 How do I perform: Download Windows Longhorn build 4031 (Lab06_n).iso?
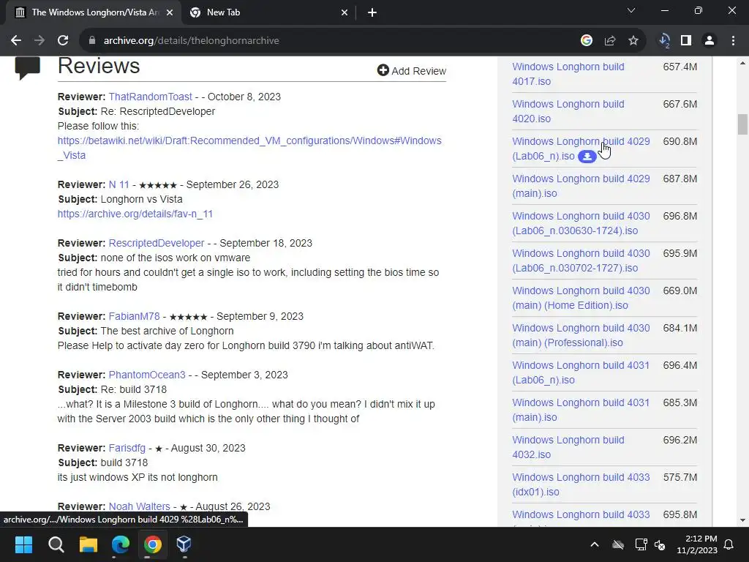(581, 372)
